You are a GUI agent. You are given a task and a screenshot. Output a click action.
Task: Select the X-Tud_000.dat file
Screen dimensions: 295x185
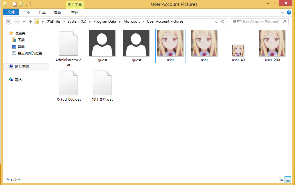[69, 86]
